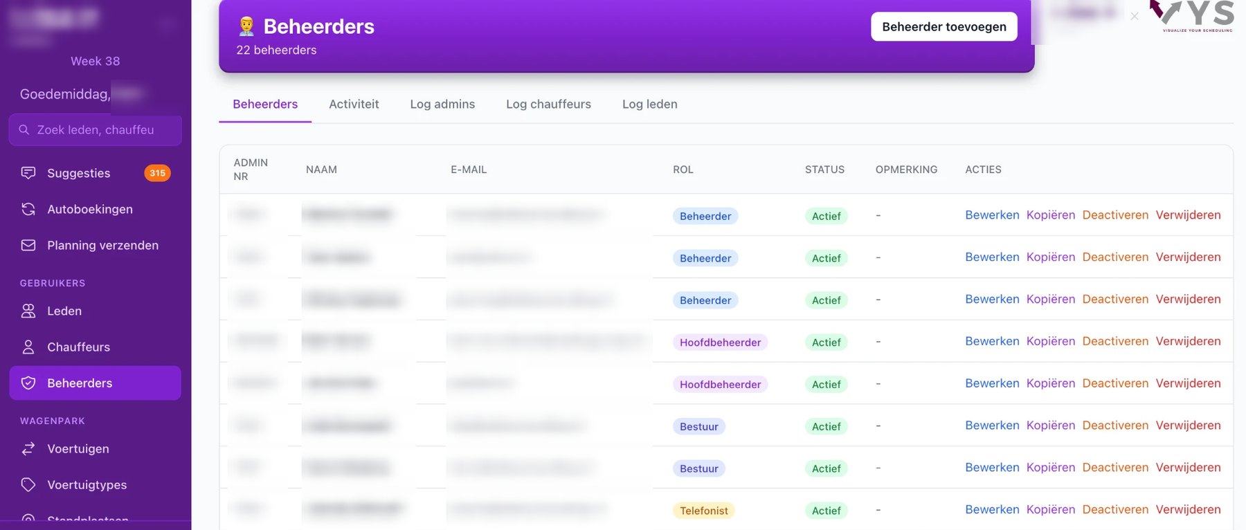Go to the Log leden tab

649,104
